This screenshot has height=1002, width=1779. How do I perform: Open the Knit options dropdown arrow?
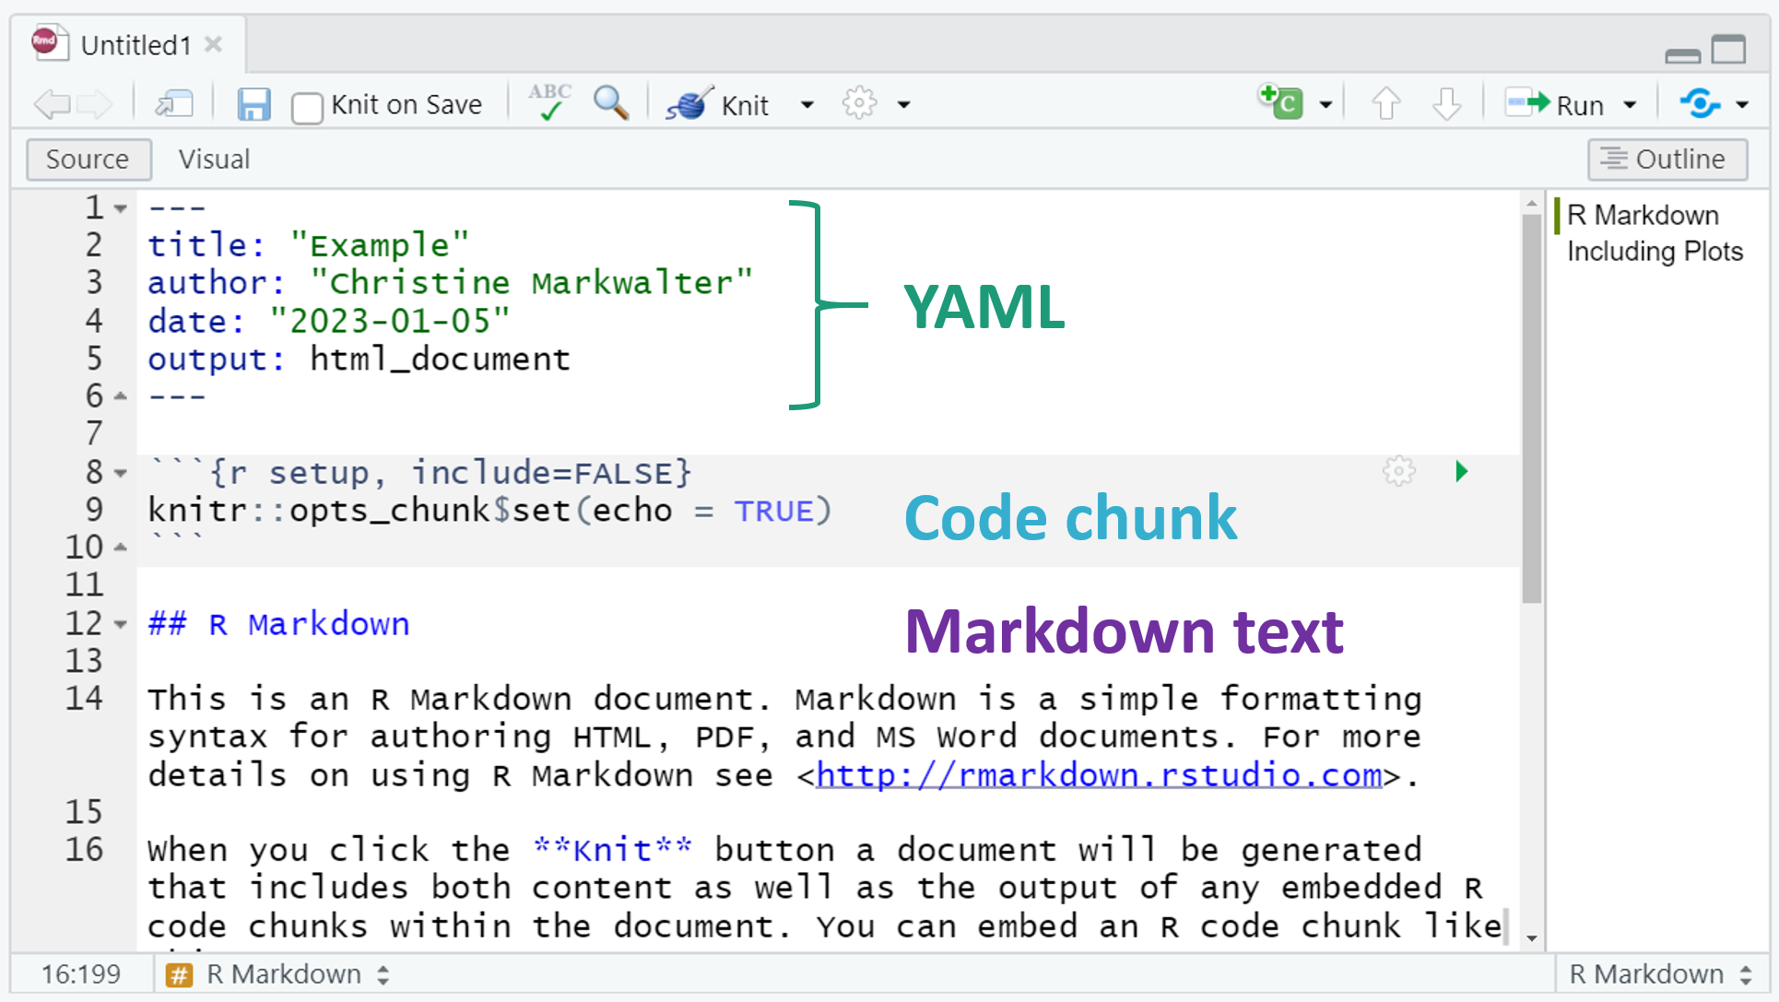click(x=807, y=105)
